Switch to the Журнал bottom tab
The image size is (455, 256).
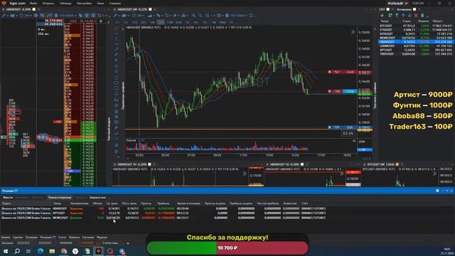[102, 237]
